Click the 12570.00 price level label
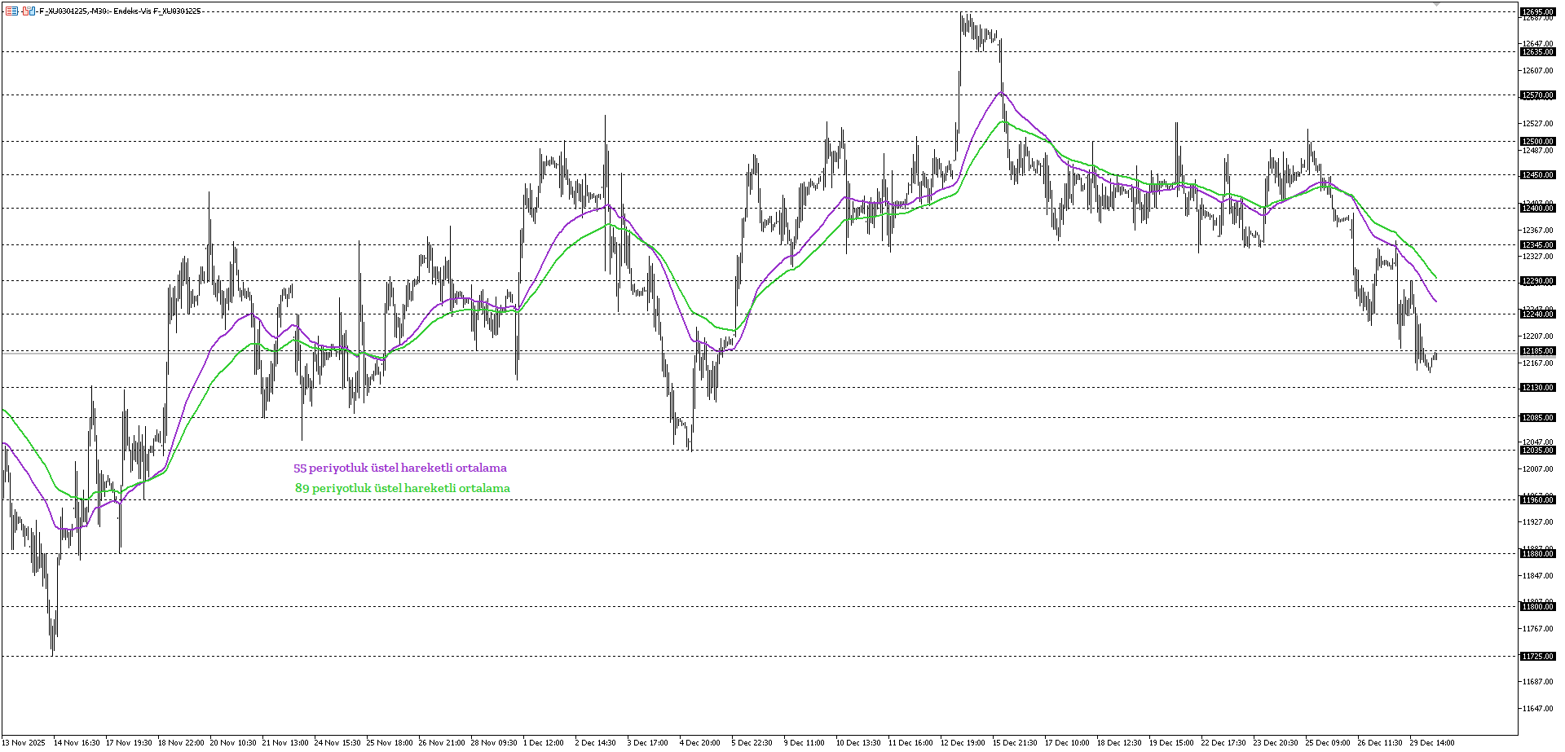 pyautogui.click(x=1540, y=95)
